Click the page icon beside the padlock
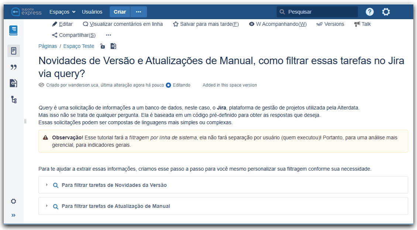This screenshot has width=417, height=230. (x=113, y=46)
